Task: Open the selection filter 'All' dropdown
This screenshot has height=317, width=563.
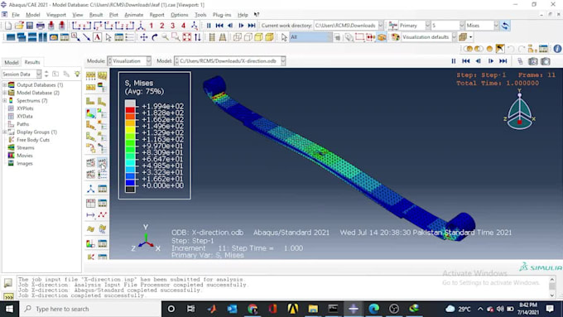Action: [x=311, y=37]
